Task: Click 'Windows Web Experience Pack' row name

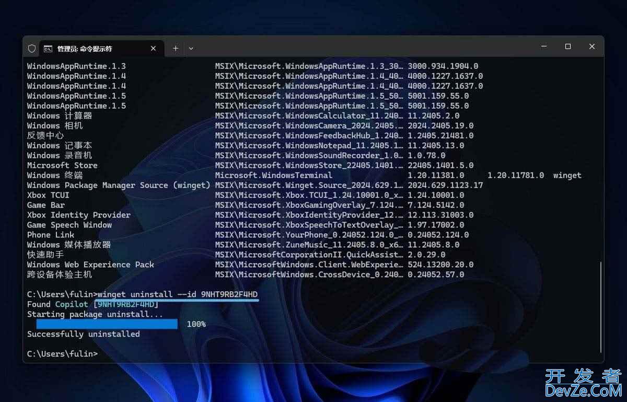Action: [90, 265]
